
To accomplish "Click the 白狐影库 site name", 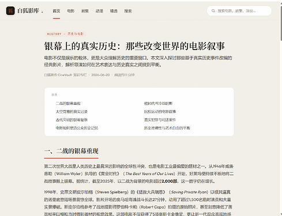I will (28, 11).
